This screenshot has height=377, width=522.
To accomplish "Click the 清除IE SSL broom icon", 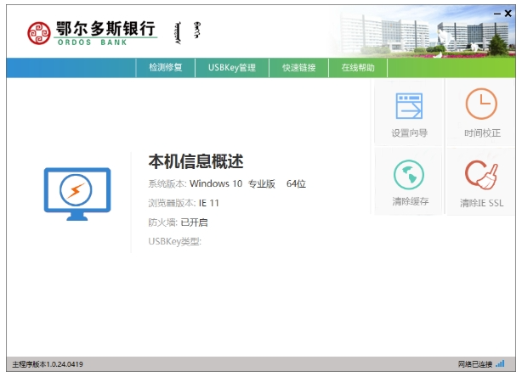I will [x=481, y=175].
